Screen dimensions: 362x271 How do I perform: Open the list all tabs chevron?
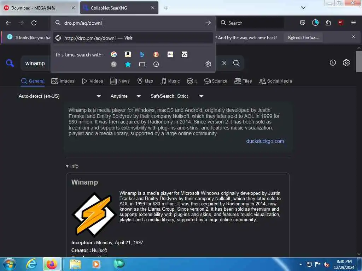303,8
